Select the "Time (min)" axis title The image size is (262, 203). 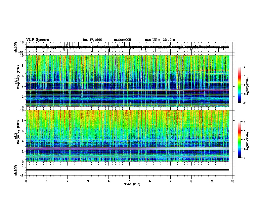(132, 184)
